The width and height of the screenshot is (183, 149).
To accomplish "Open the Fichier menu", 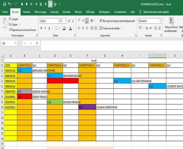I will pyautogui.click(x=5, y=12).
